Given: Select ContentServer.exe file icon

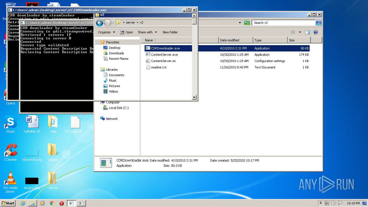Looking at the screenshot, I should click(x=148, y=55).
